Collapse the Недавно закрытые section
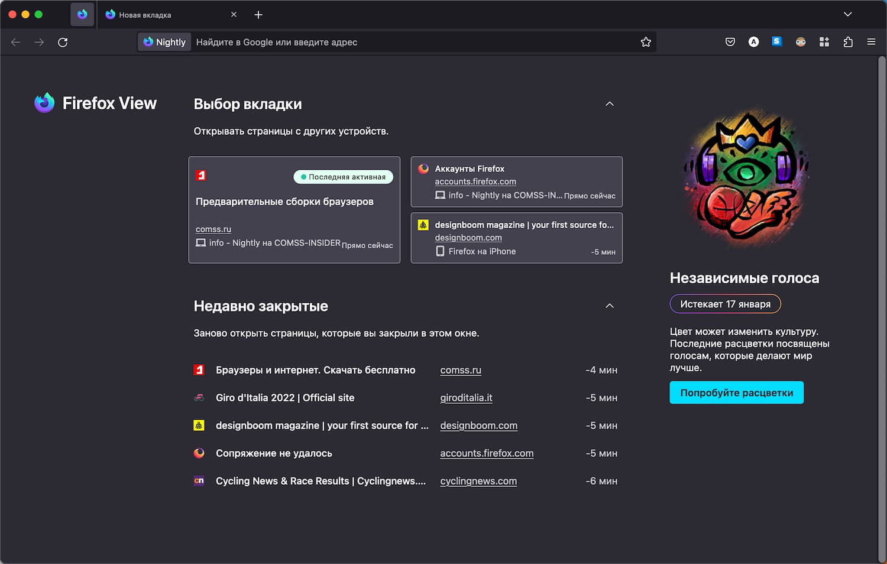This screenshot has width=887, height=564. point(610,306)
